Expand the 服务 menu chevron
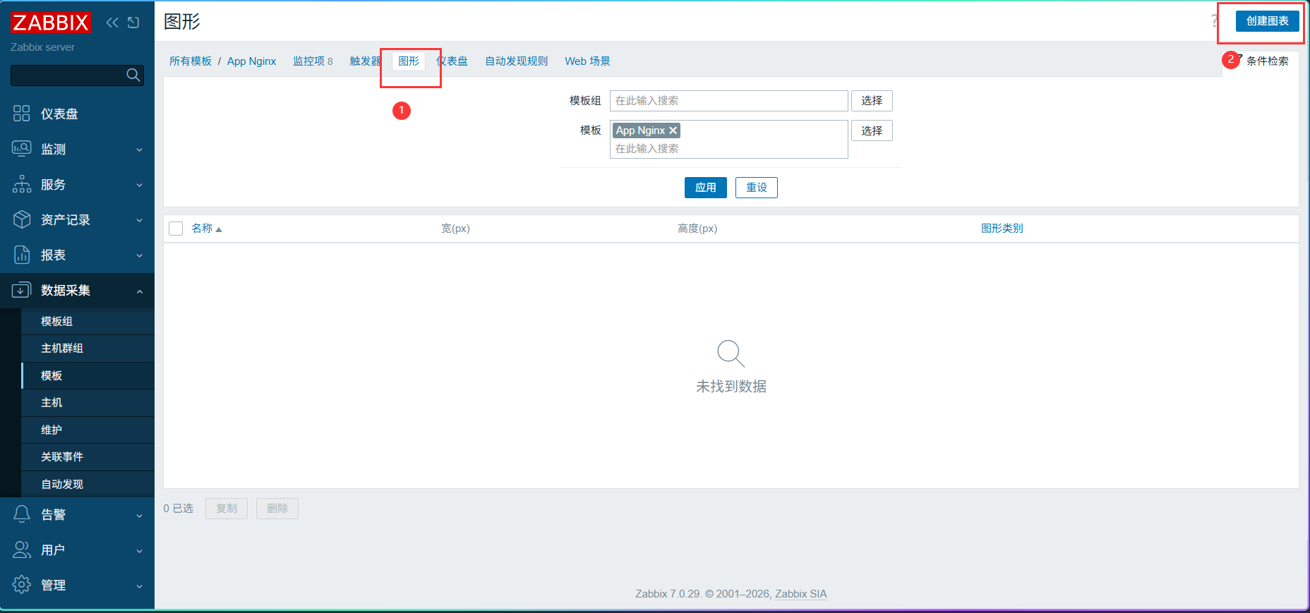 pos(140,185)
